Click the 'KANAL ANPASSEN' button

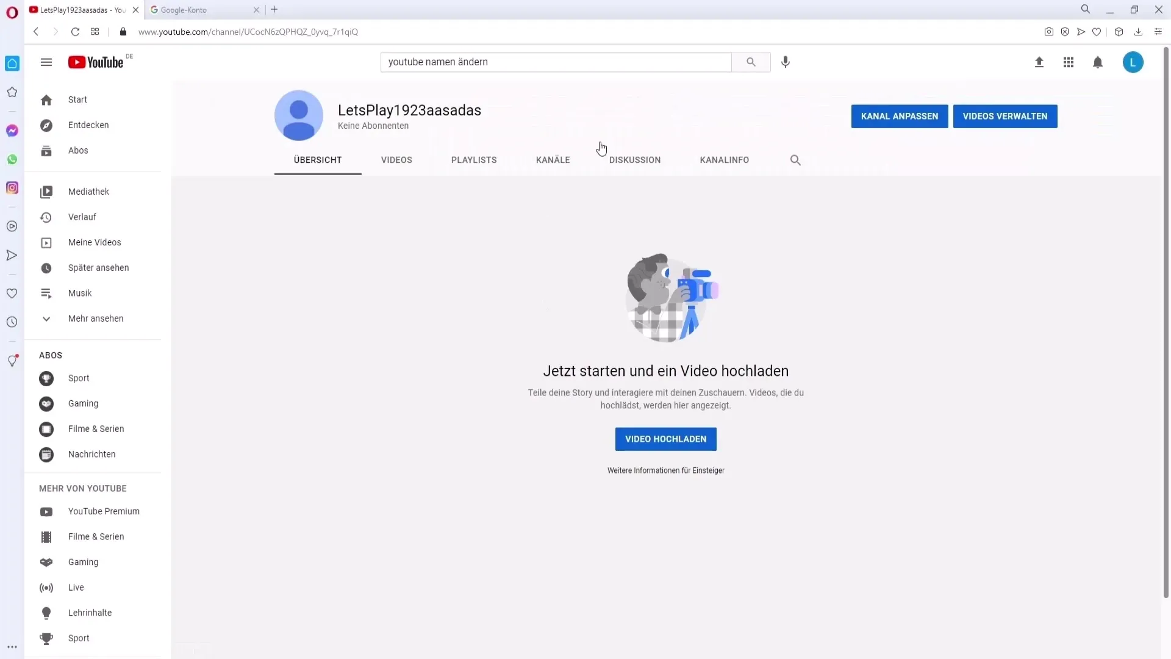click(899, 116)
